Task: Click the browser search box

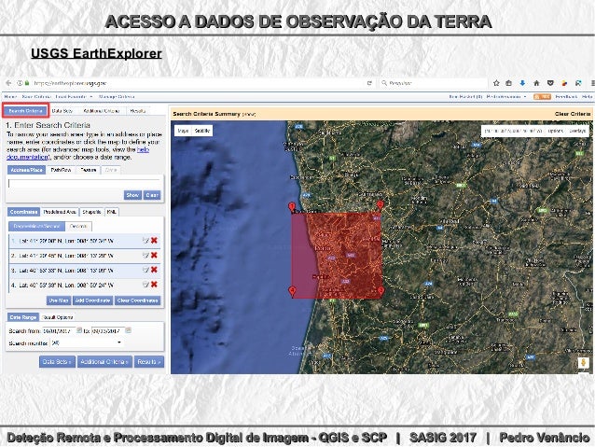Action: (433, 83)
